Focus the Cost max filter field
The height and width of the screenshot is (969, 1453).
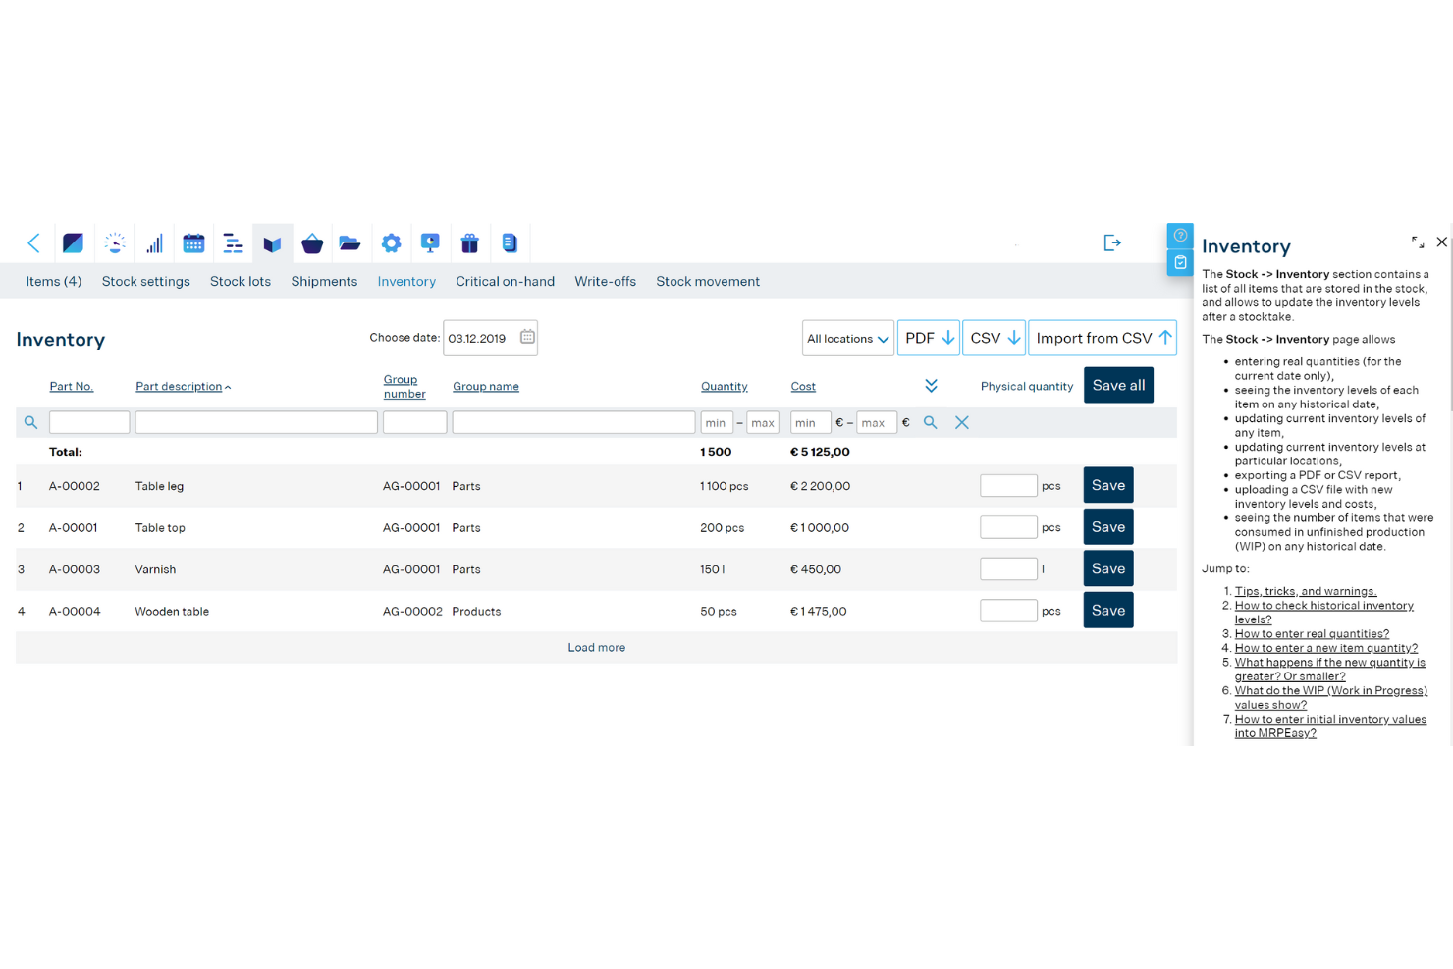pyautogui.click(x=877, y=423)
